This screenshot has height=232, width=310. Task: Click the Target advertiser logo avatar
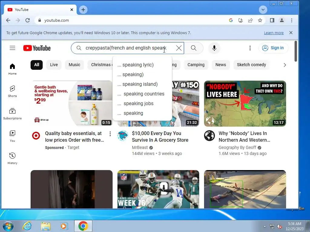(x=36, y=136)
